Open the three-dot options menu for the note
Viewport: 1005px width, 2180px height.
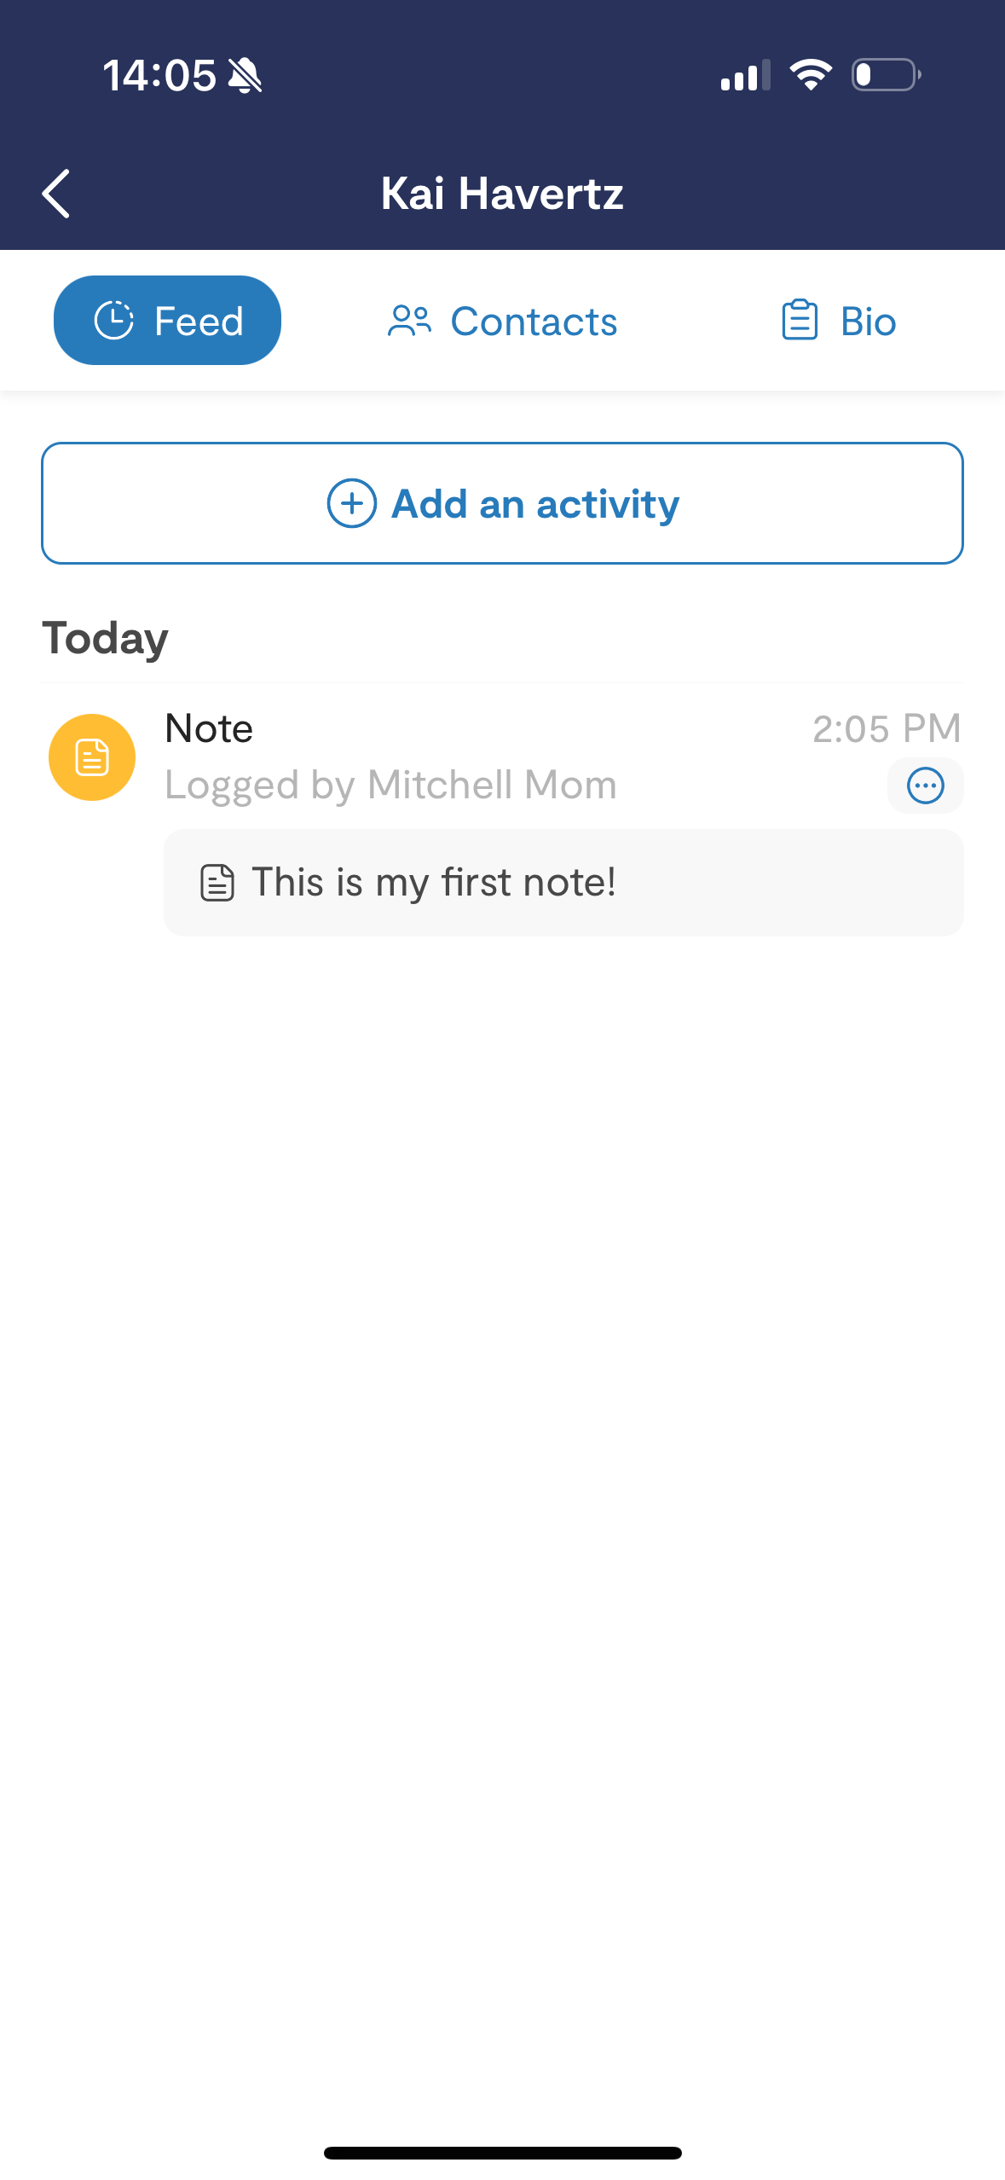point(925,786)
